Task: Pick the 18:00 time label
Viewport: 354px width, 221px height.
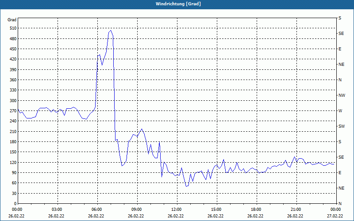Action: point(257,209)
